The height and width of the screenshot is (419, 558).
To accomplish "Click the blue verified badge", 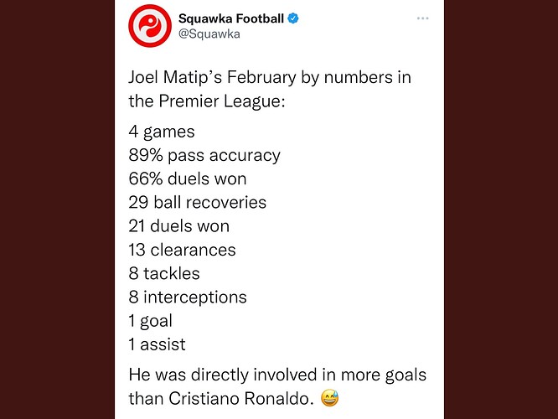I will tap(293, 18).
